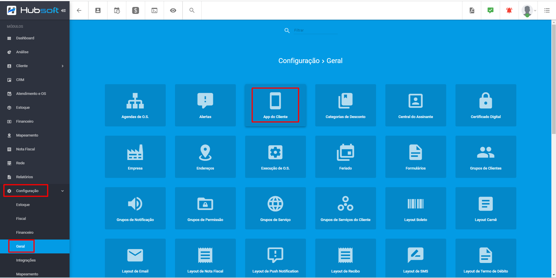The width and height of the screenshot is (556, 278).
Task: Click the calendar clock toolbar icon
Action: click(117, 10)
